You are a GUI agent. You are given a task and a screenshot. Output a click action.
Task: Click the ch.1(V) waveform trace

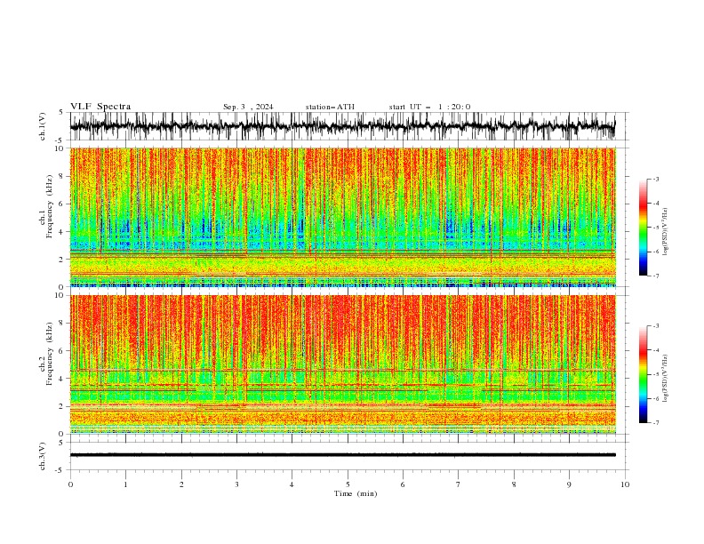pos(343,126)
